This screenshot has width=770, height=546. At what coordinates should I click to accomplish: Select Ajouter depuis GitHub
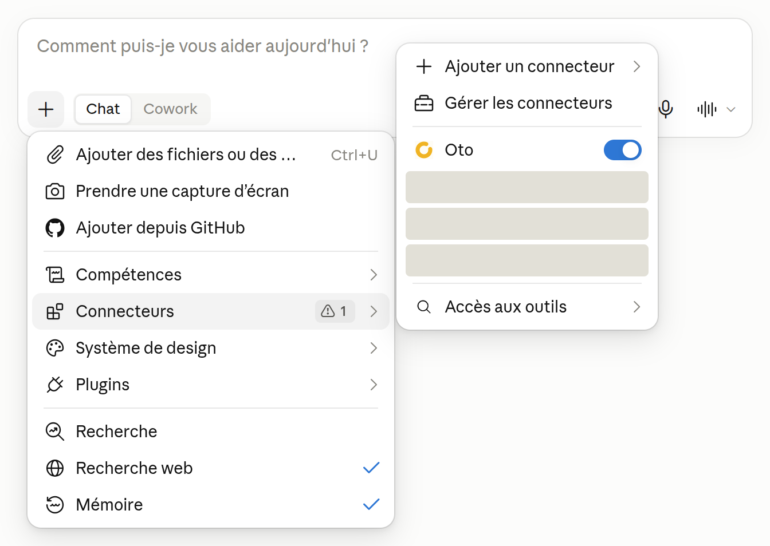coord(211,228)
